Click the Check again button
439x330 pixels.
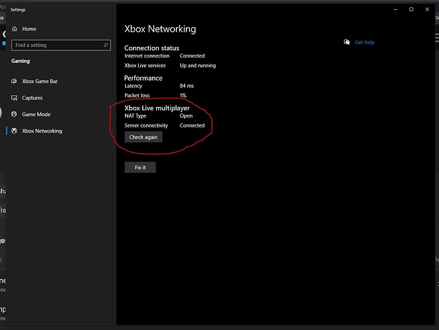coord(143,137)
